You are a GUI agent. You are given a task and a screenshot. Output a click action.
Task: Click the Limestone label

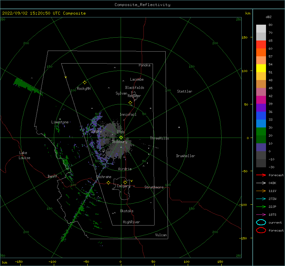point(60,122)
